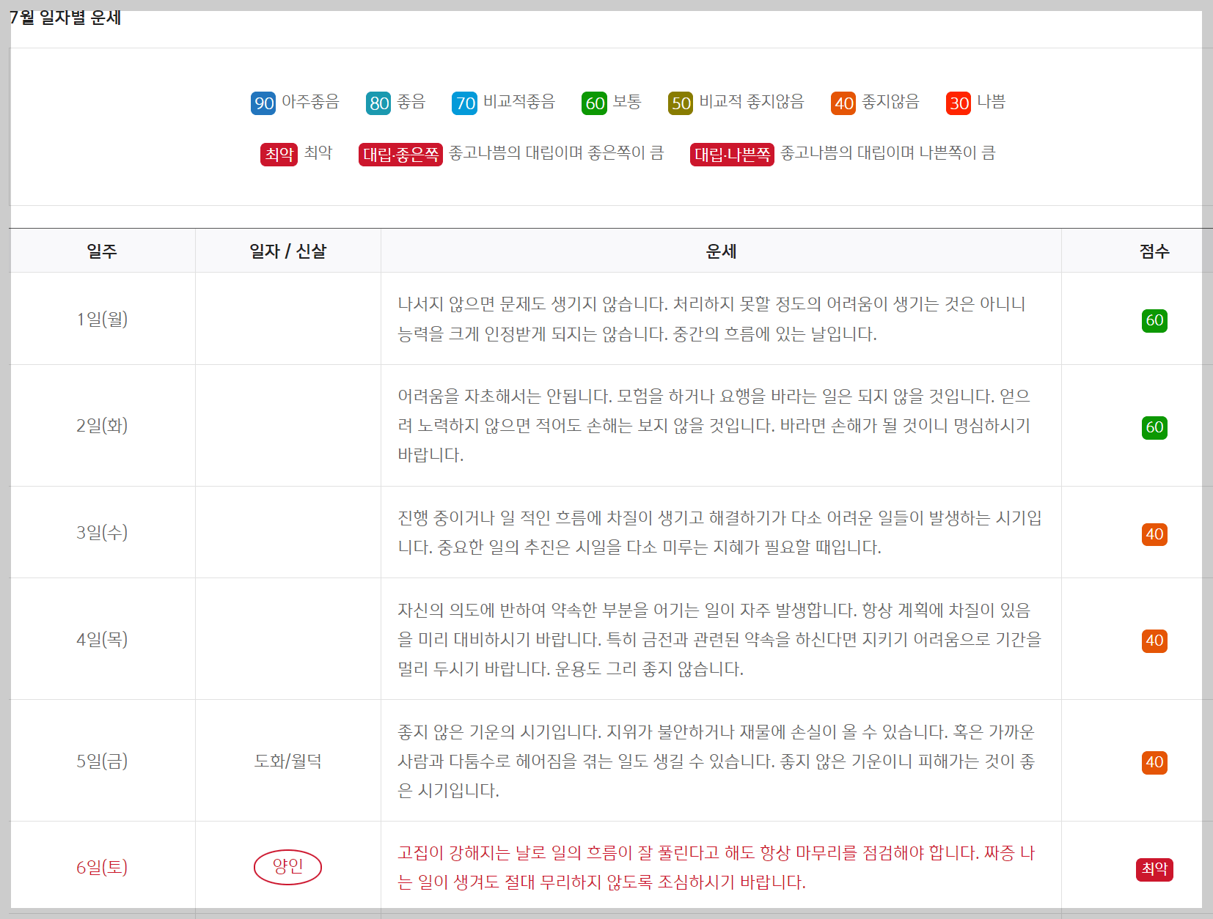
Task: Click the 도화/월덕 text in 5일(금) row
Action: (287, 761)
